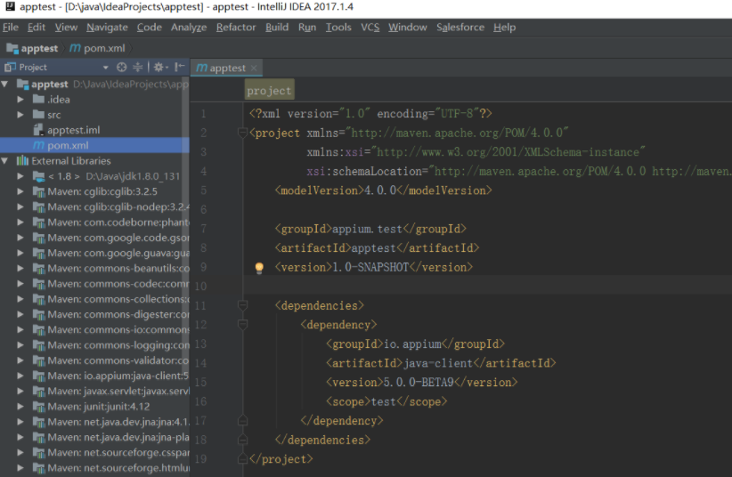
Task: Open the Analyze menu
Action: click(x=189, y=28)
